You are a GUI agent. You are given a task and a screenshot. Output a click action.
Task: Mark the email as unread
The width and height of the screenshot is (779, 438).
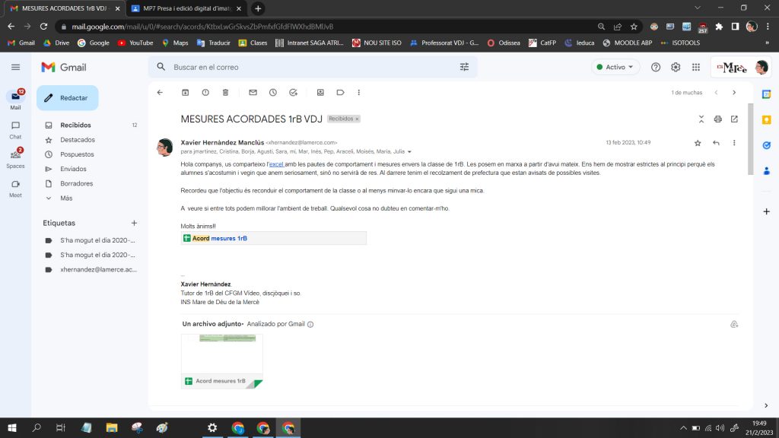click(253, 93)
